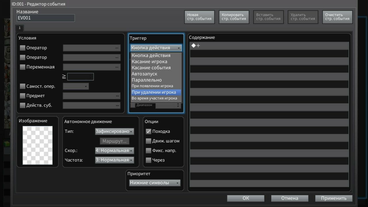Select При удалении игрока trigger option

pyautogui.click(x=154, y=92)
